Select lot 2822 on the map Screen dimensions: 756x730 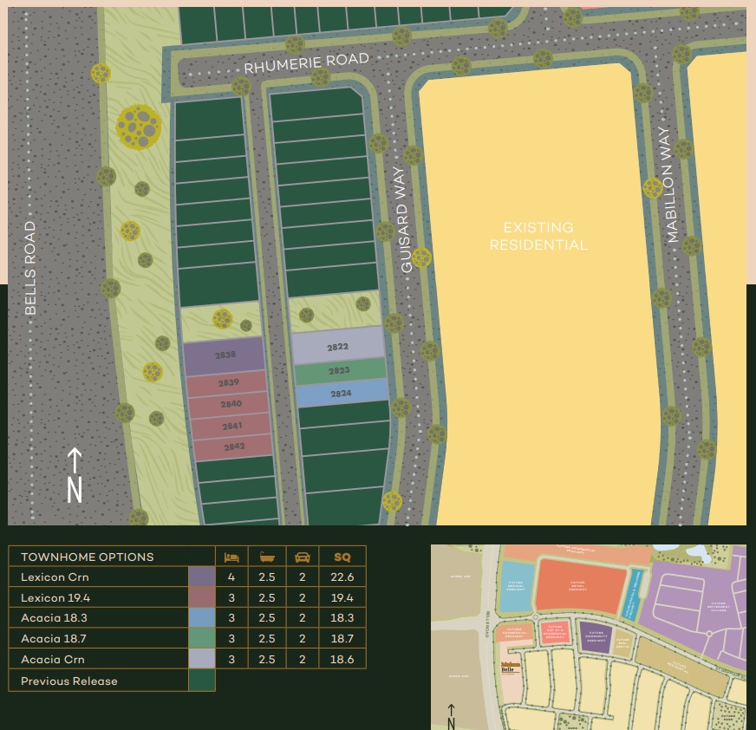tap(337, 347)
